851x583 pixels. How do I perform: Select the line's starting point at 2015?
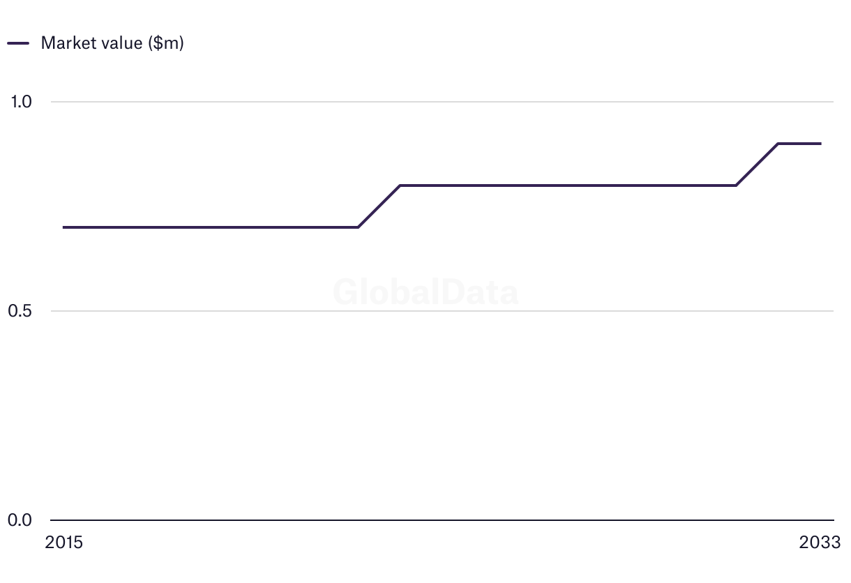click(64, 227)
